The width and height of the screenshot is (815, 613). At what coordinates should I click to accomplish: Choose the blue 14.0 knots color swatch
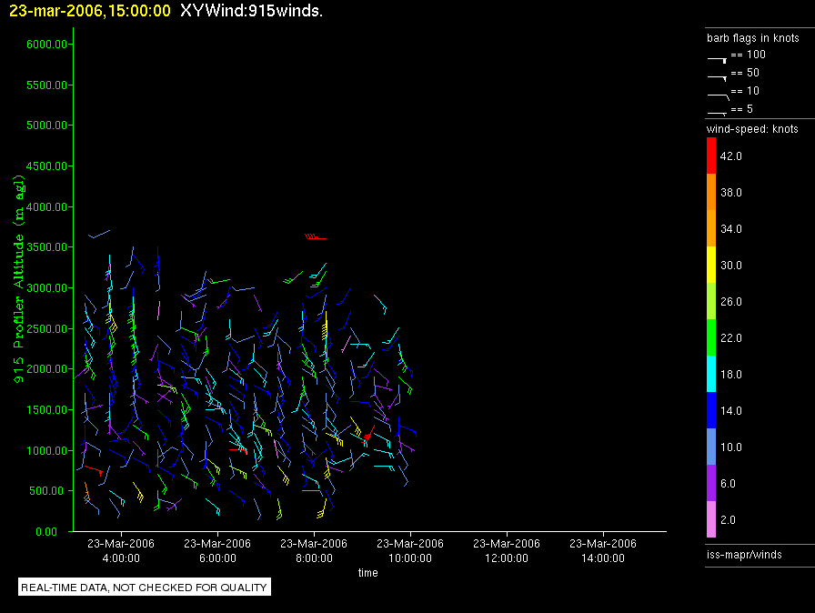711,410
